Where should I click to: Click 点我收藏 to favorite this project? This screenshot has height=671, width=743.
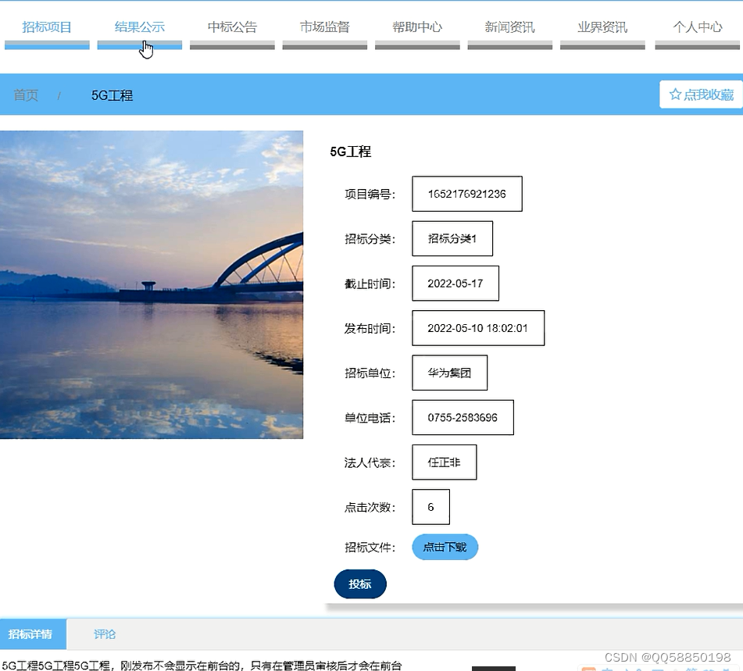(702, 93)
